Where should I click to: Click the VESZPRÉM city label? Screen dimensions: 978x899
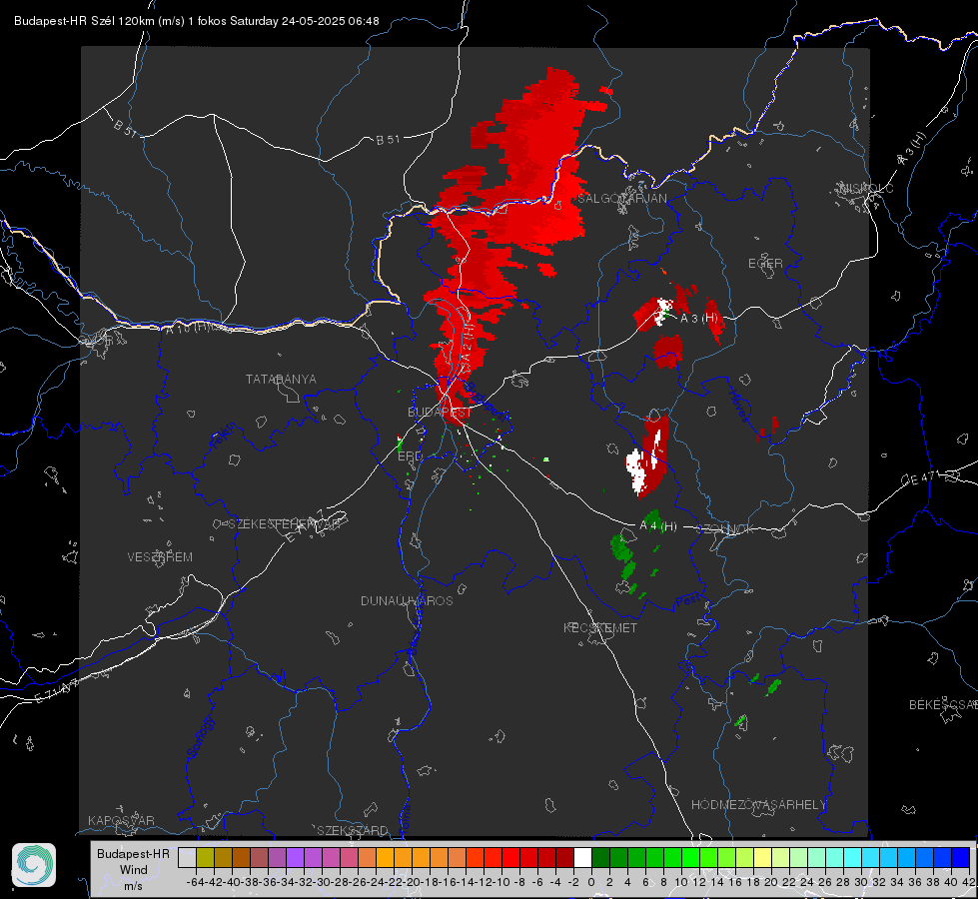tap(160, 557)
